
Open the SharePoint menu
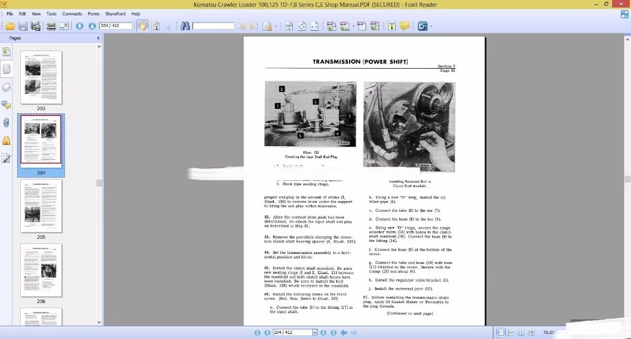coord(115,14)
